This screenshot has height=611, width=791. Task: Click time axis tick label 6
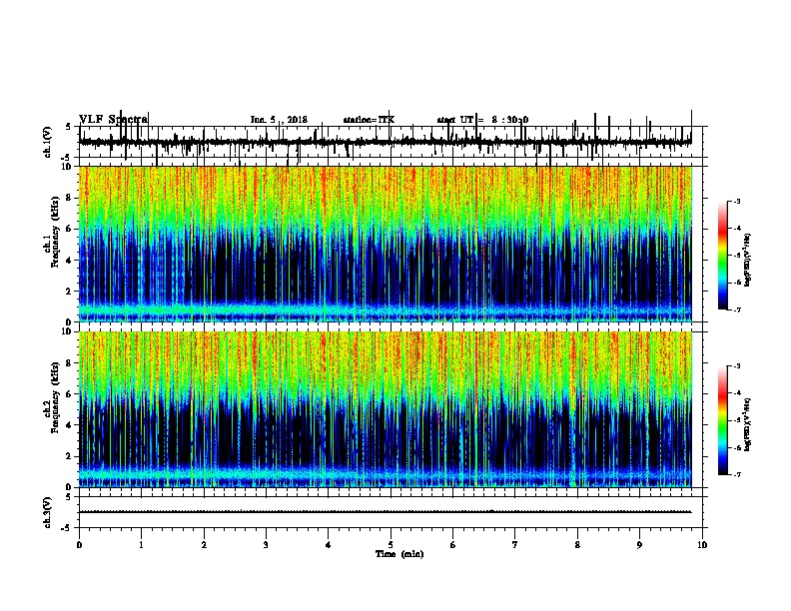tap(452, 545)
